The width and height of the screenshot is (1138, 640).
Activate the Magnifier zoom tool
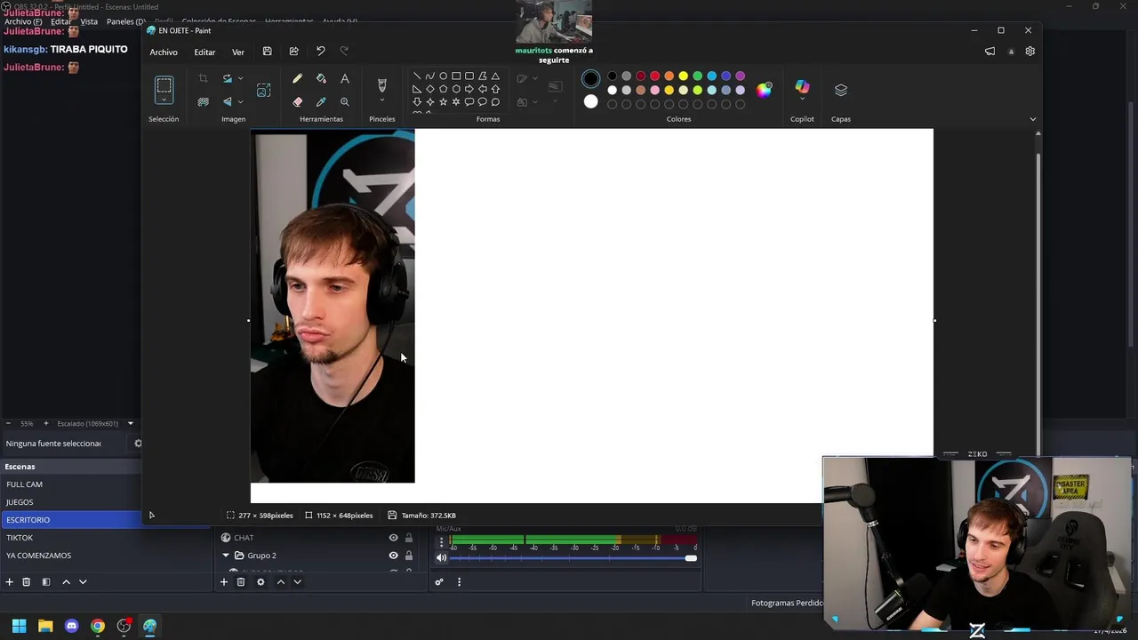pos(345,101)
